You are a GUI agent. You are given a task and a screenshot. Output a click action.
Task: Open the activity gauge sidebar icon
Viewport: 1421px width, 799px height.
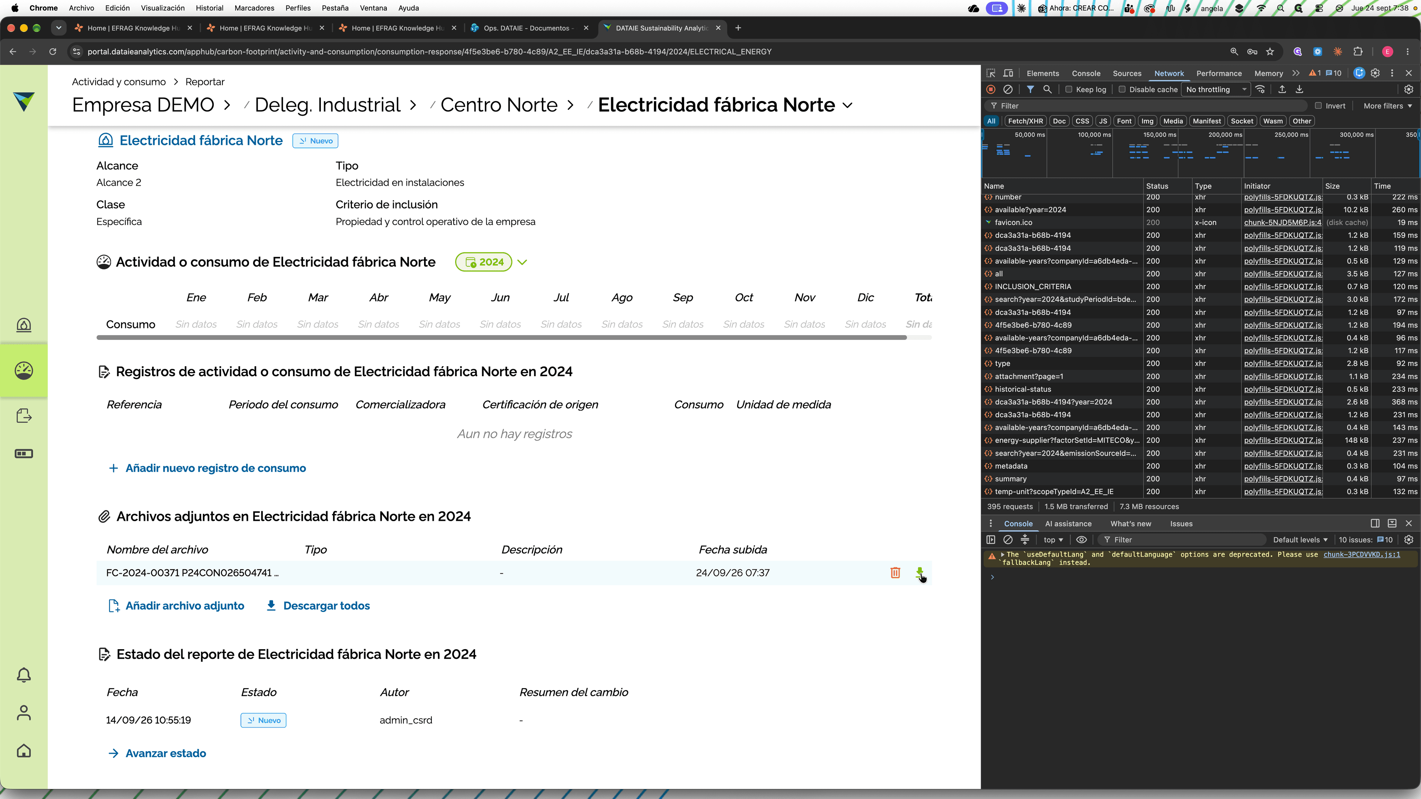24,371
